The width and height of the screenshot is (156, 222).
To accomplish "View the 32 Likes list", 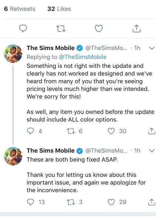I will (x=59, y=9).
